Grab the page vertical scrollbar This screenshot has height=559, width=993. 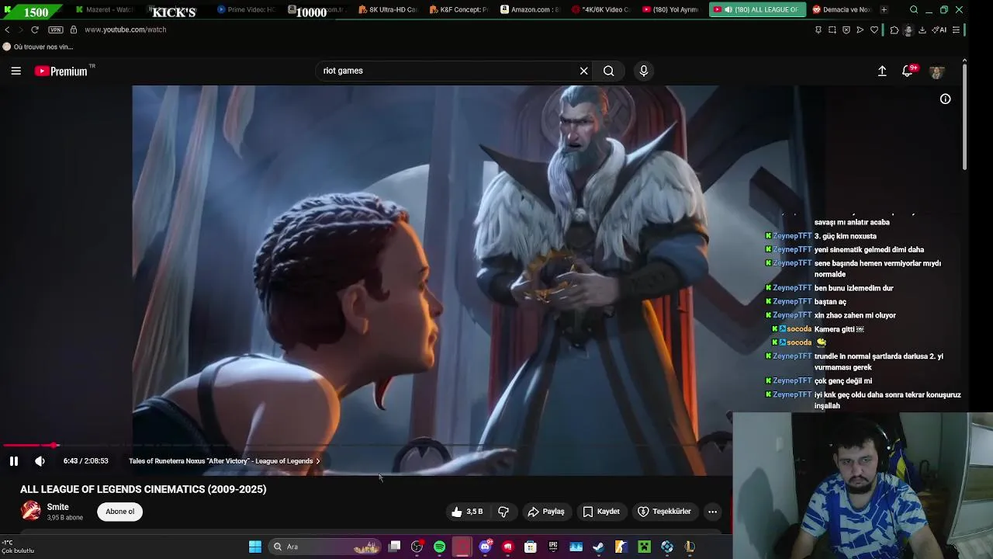point(964,116)
